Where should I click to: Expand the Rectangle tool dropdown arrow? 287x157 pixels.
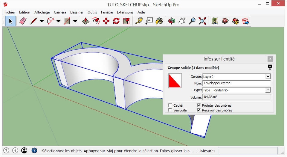click(75, 21)
